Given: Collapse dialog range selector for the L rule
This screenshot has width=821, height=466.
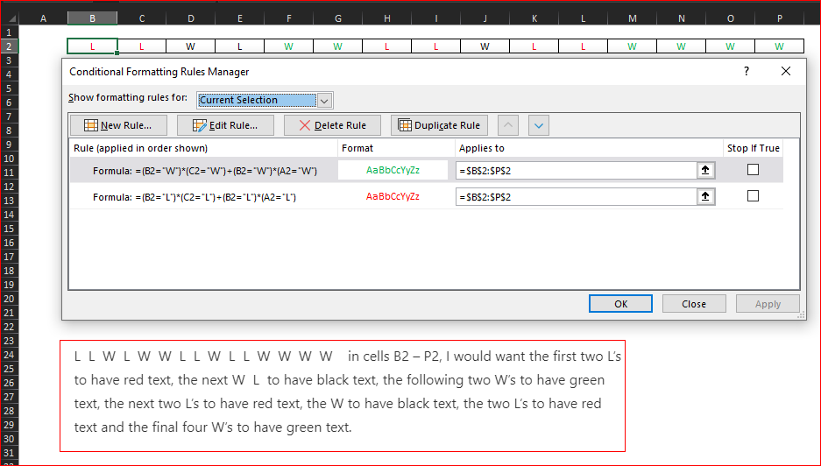Looking at the screenshot, I should click(x=705, y=196).
